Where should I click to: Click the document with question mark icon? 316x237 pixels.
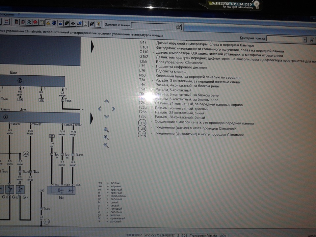tap(98, 24)
